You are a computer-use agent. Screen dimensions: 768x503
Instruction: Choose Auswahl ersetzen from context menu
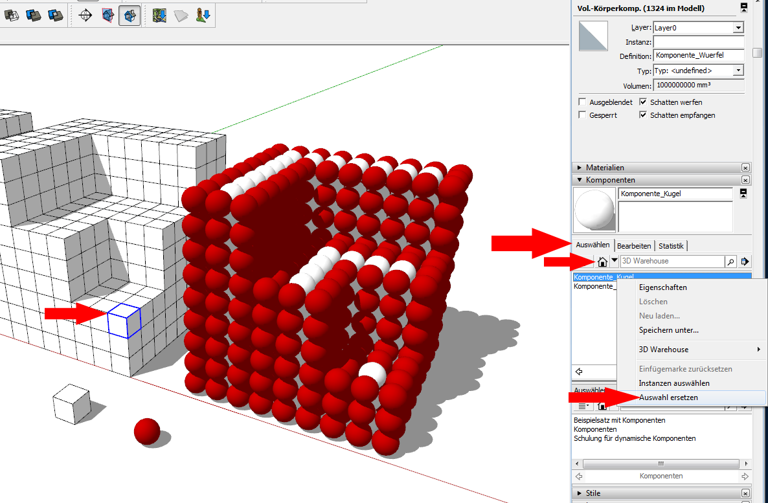click(x=668, y=397)
